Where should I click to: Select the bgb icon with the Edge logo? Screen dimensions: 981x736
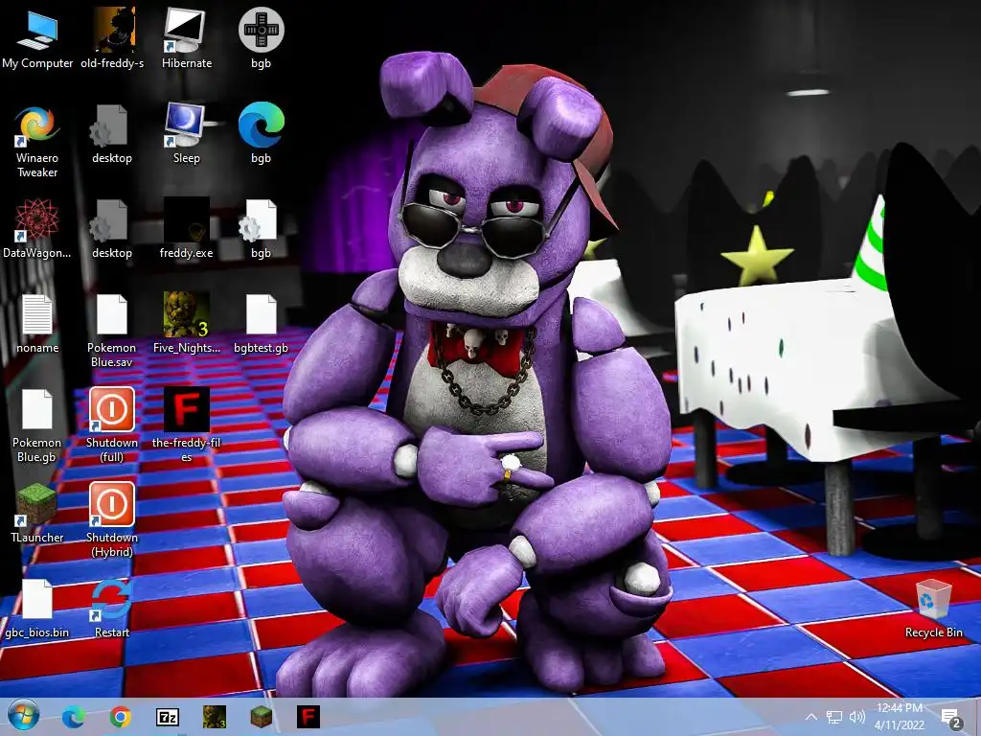pos(261,134)
